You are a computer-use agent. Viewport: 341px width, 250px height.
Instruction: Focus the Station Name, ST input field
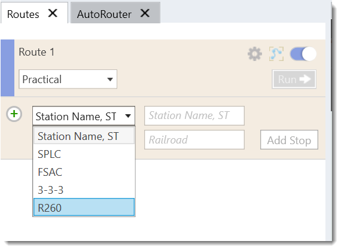point(194,115)
